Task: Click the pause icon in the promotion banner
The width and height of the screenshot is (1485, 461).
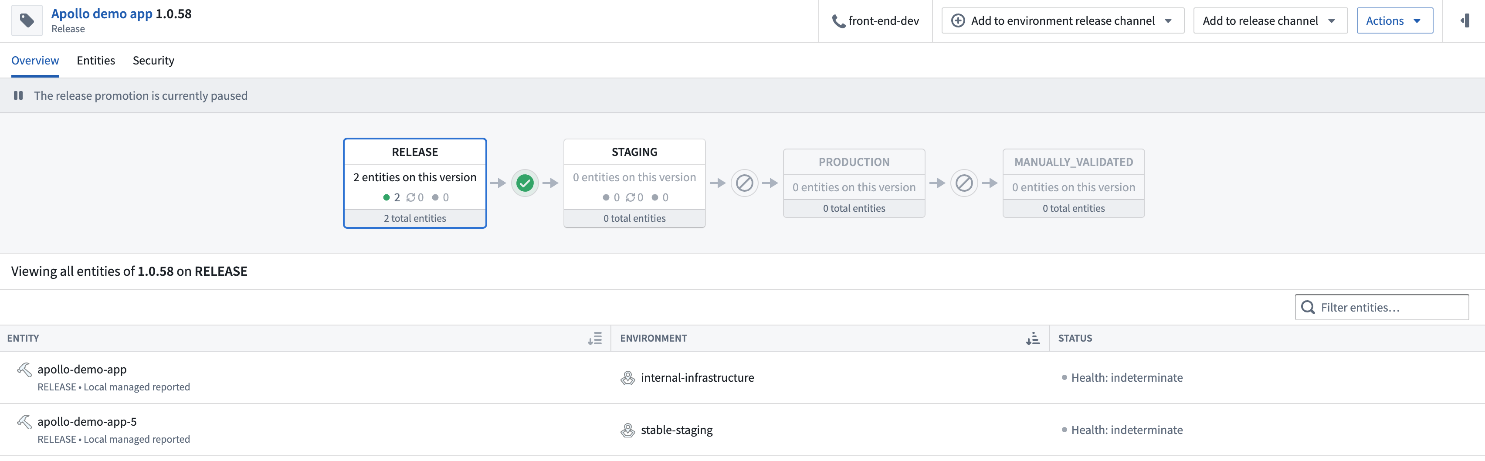Action: click(18, 96)
